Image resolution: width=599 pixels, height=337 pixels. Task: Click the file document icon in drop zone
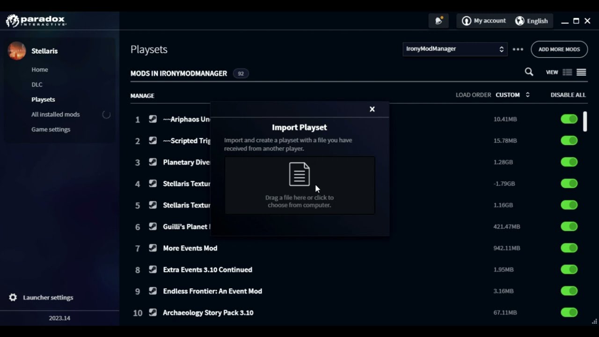(x=299, y=174)
